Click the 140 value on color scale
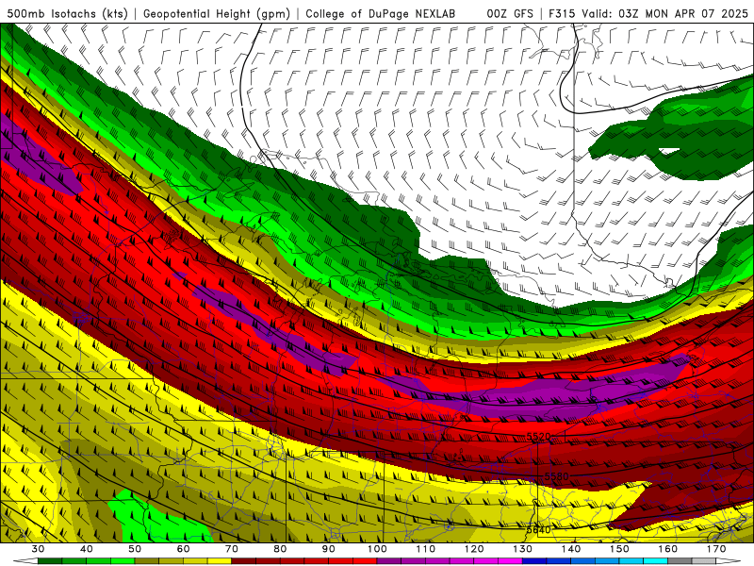This screenshot has width=754, height=566. (571, 549)
